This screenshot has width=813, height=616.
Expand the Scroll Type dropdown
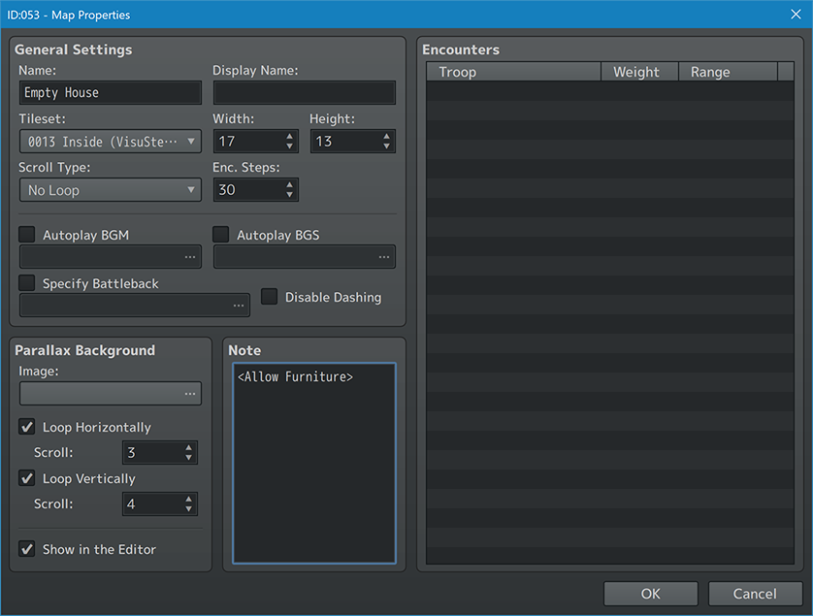click(x=110, y=190)
